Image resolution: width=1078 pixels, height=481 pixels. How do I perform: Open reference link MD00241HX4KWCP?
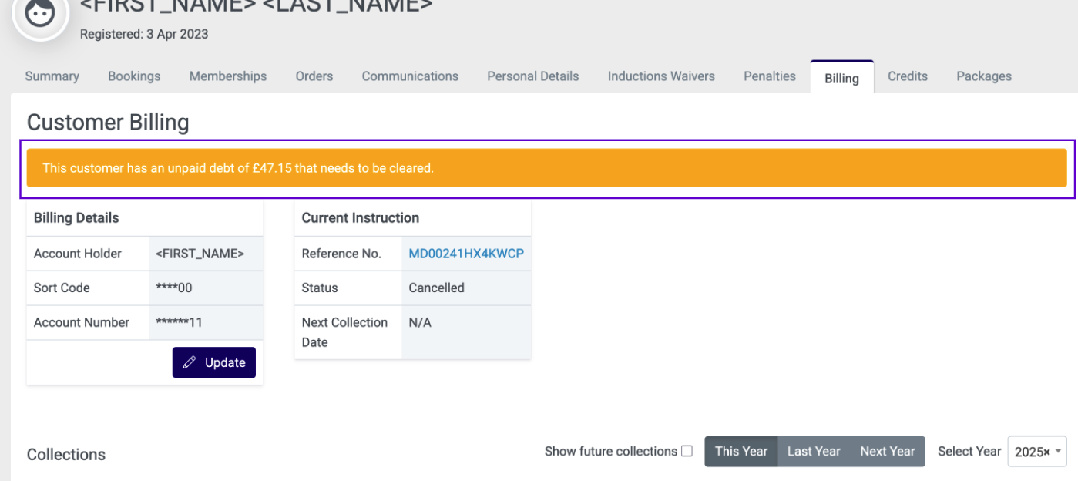pos(466,254)
